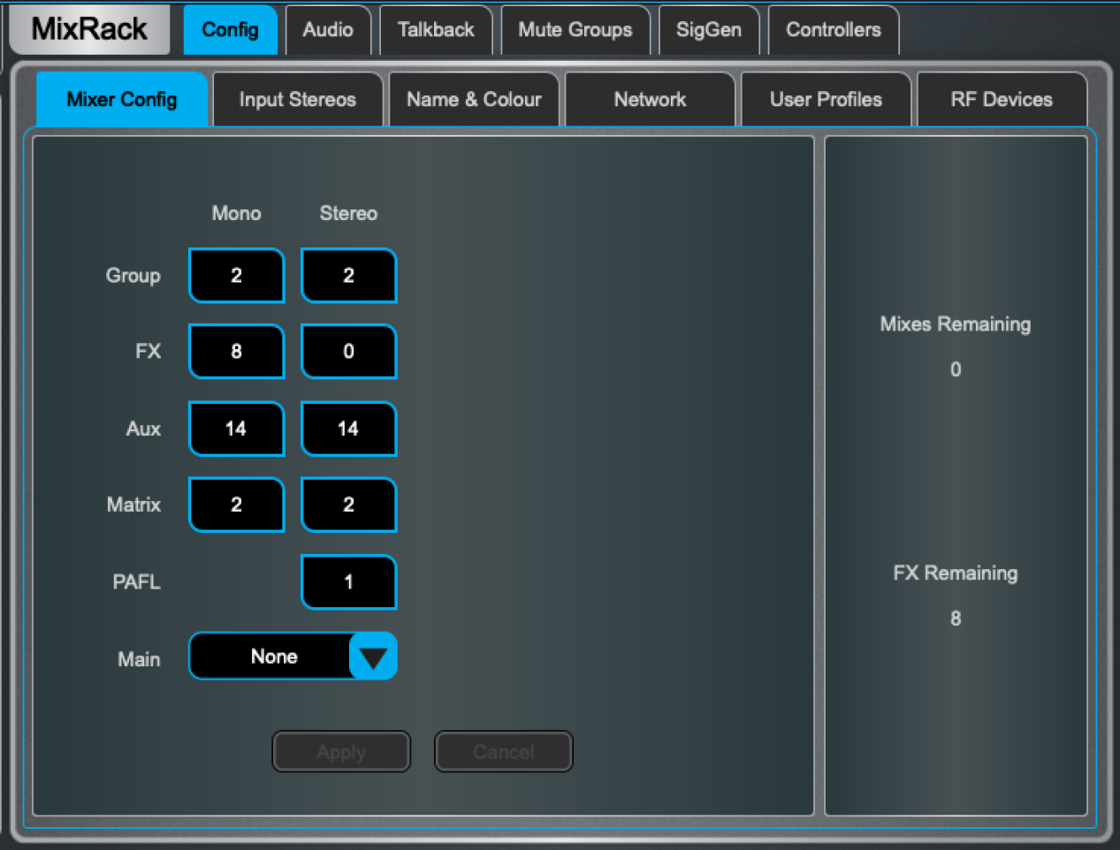Open the SigGen tab
The width and height of the screenshot is (1120, 850).
pos(709,29)
